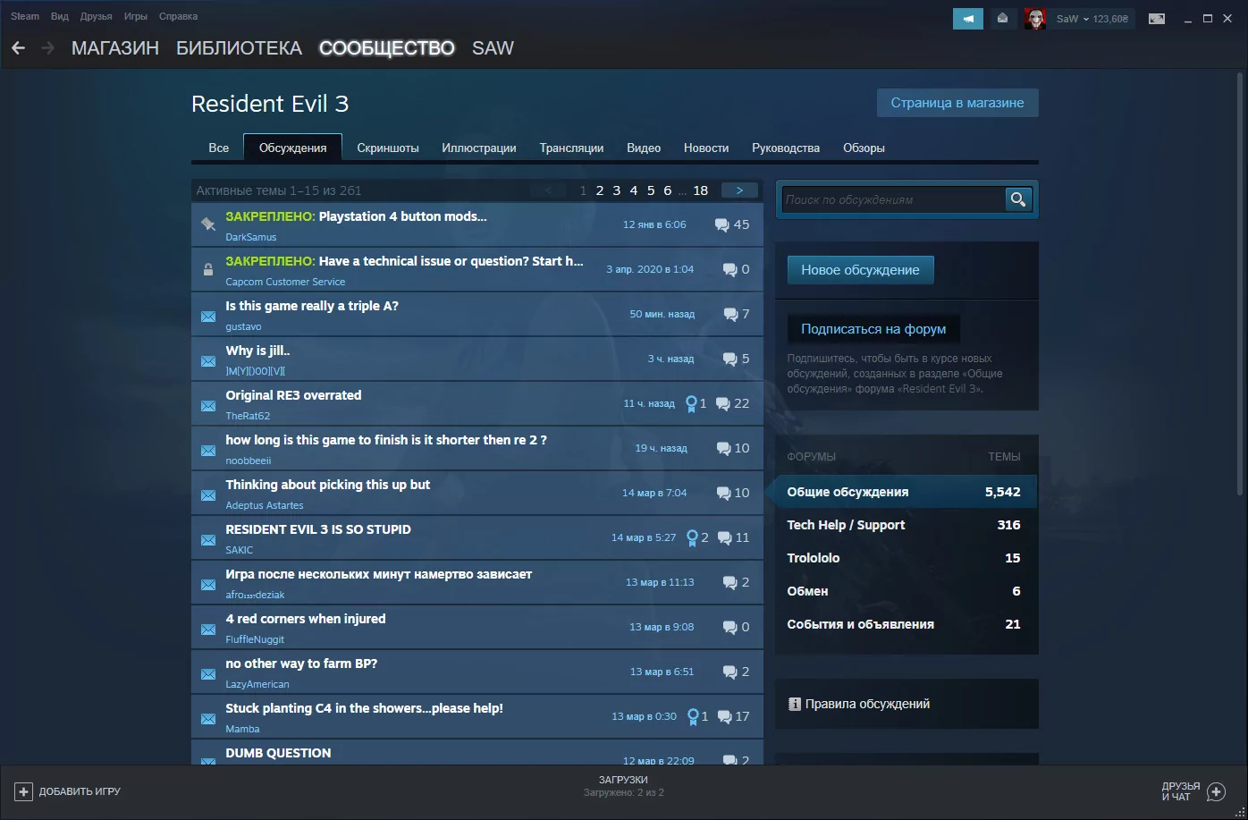Click the plus icon to add a game
This screenshot has width=1248, height=820.
click(24, 791)
